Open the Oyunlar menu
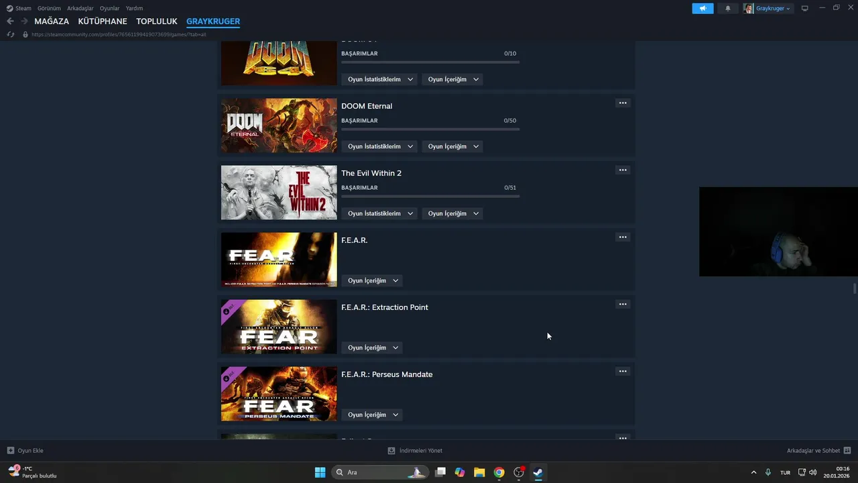This screenshot has height=483, width=858. (x=110, y=8)
